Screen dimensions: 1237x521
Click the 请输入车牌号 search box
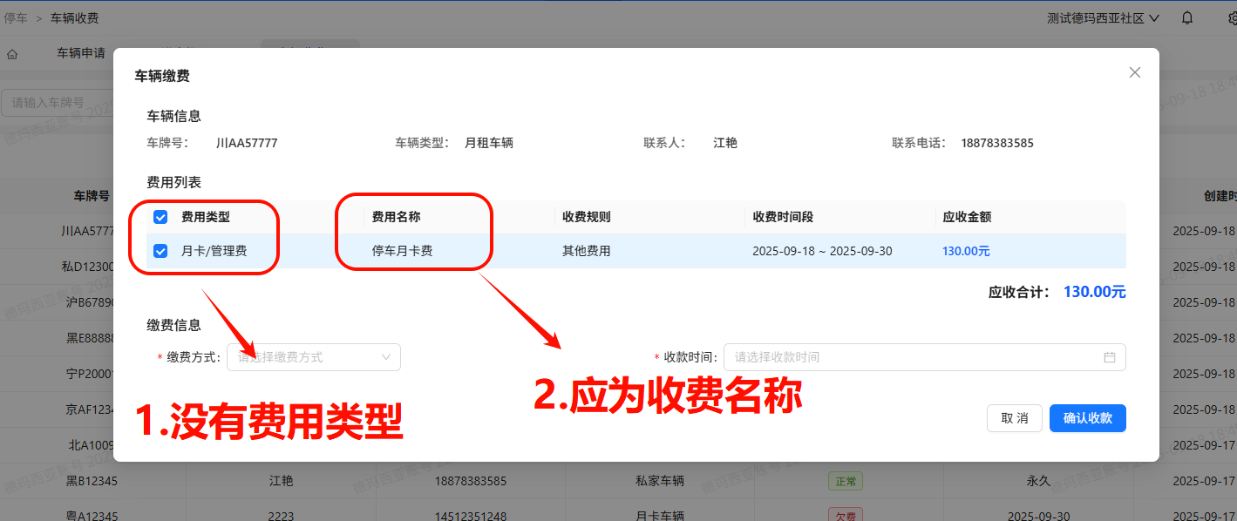point(59,103)
